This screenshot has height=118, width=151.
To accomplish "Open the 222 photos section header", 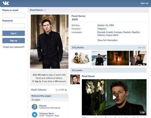I will pos(78,47).
